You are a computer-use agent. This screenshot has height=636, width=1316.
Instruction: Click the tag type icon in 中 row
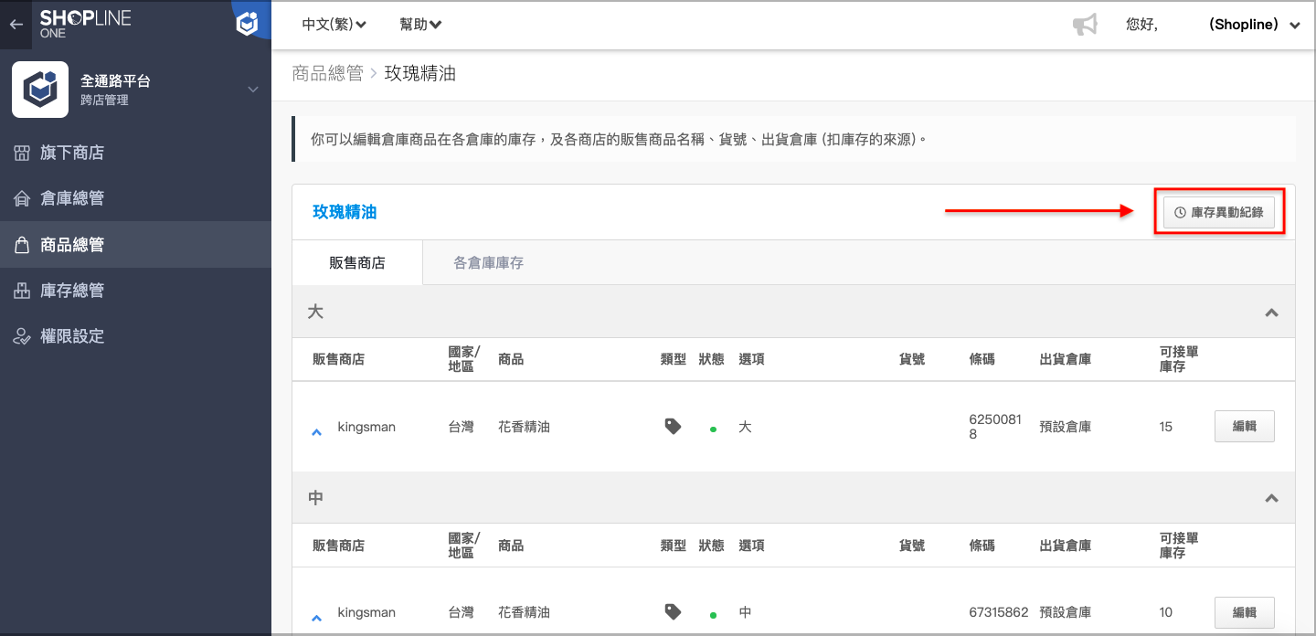point(673,612)
